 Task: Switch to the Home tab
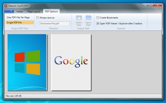click(20, 12)
